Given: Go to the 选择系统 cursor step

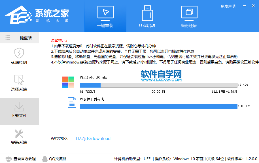Looking at the screenshot, I should point(19,83).
